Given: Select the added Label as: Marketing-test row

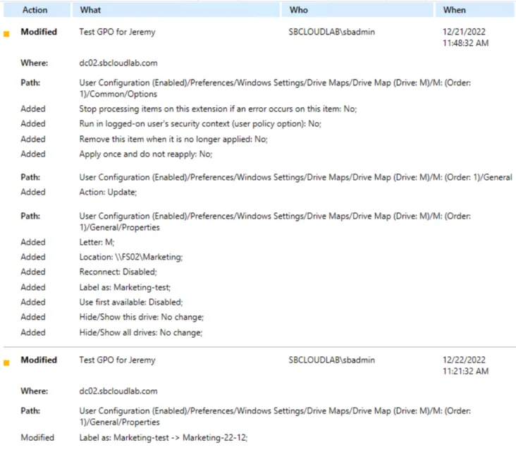Looking at the screenshot, I should click(125, 287).
